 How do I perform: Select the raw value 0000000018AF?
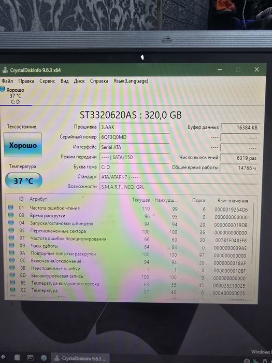[230, 263]
